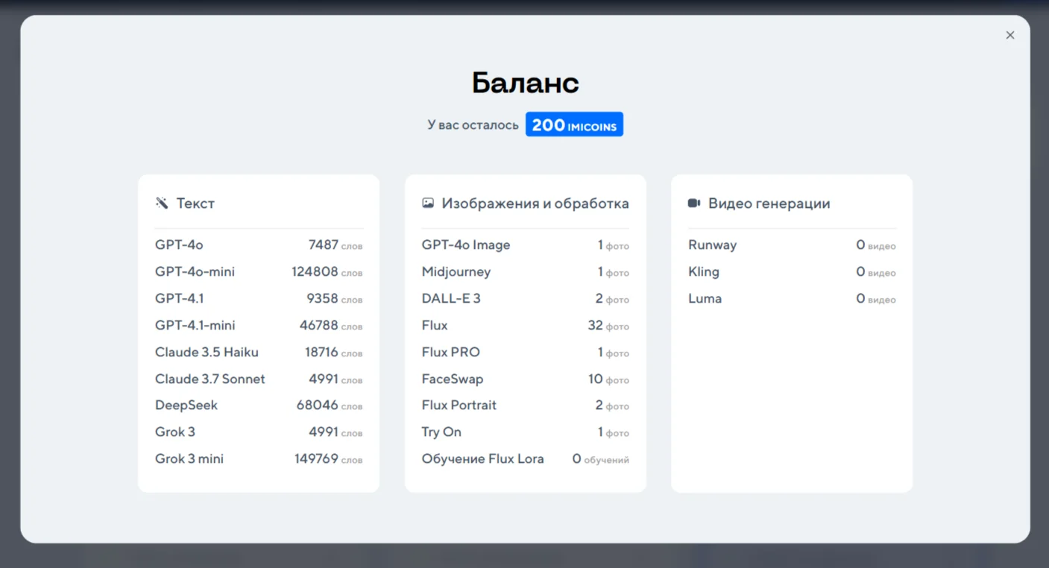This screenshot has width=1049, height=568.
Task: Click the У вас осталось label
Action: click(x=473, y=124)
